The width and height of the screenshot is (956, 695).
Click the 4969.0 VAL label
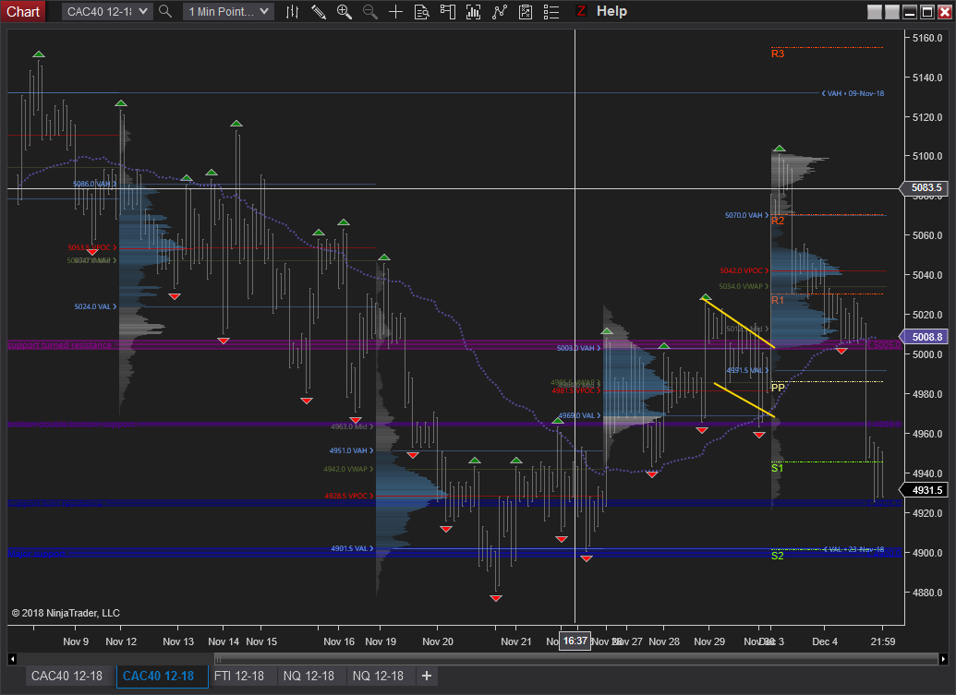tap(580, 415)
